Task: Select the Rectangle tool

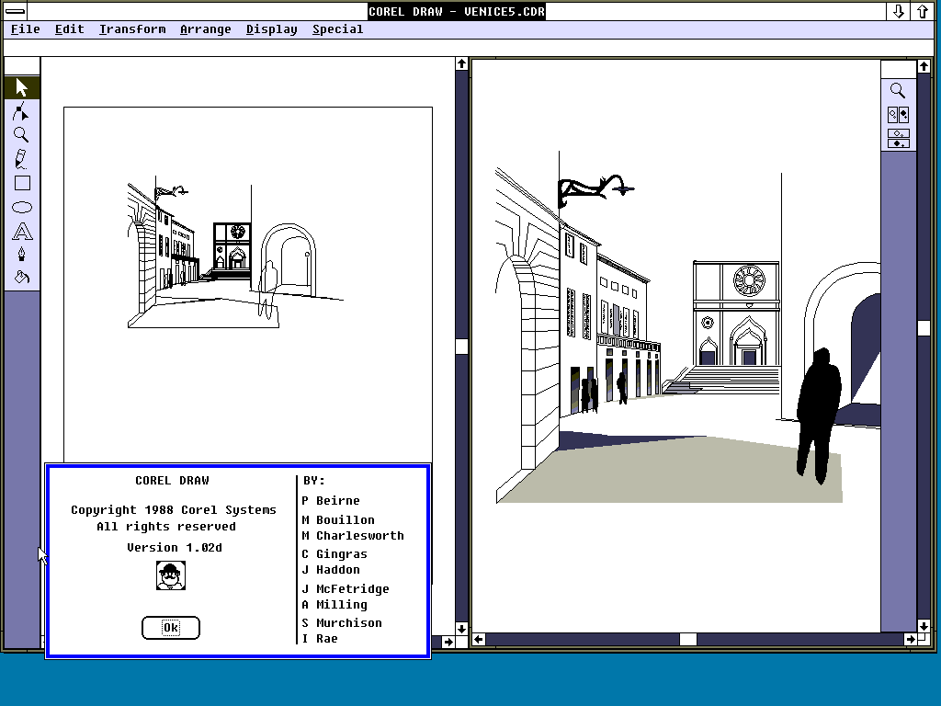Action: [22, 183]
